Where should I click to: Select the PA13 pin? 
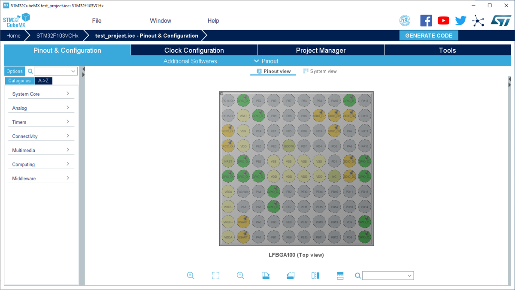tap(365, 100)
